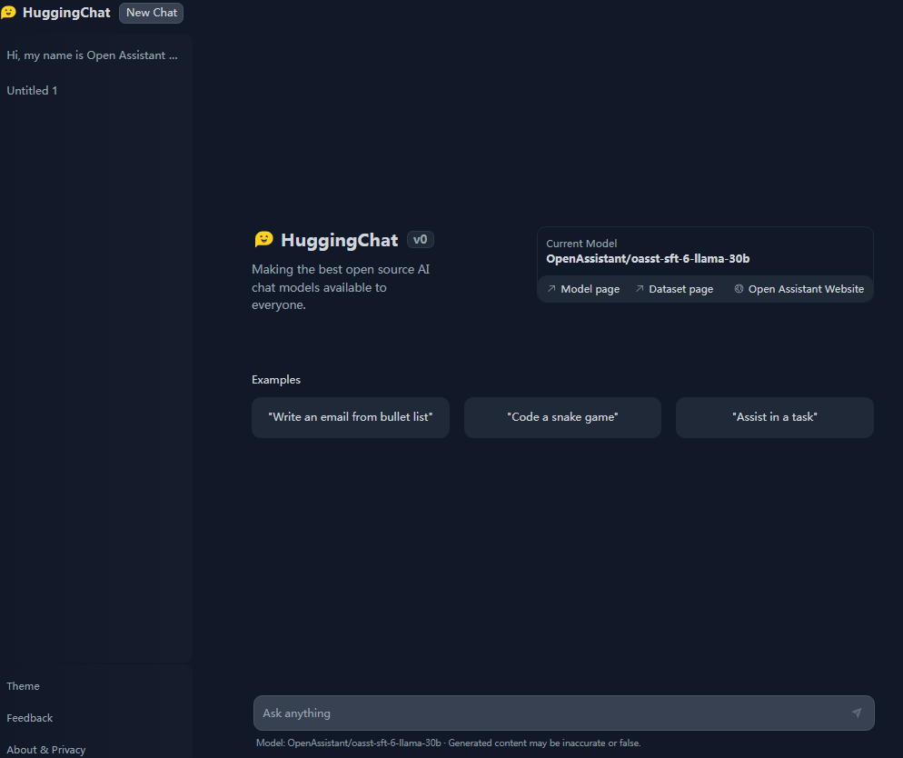The width and height of the screenshot is (903, 758).
Task: Click the v0 version badge
Action: tap(421, 240)
